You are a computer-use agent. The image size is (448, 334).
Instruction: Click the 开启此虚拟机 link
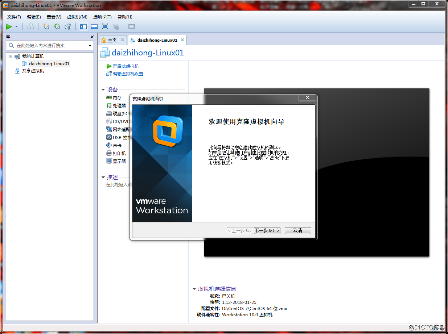pyautogui.click(x=126, y=66)
